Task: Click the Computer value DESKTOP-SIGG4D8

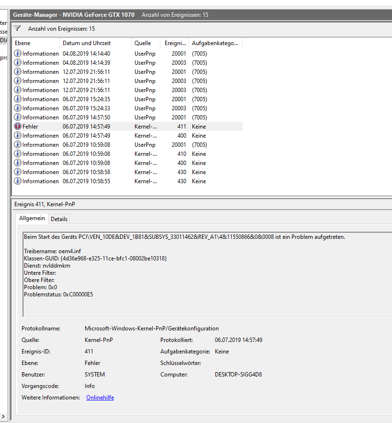Action: click(x=238, y=375)
